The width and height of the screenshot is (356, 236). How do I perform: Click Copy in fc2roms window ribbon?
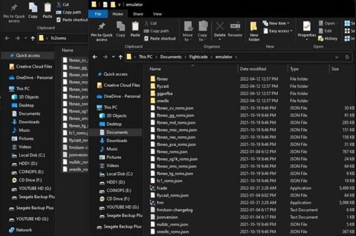tap(33, 11)
